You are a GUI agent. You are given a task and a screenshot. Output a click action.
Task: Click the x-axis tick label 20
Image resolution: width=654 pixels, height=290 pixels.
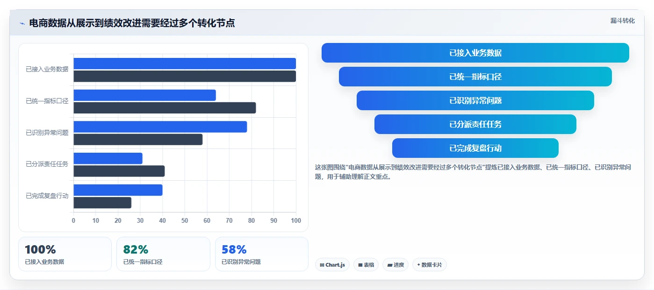(118, 220)
